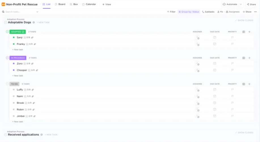Click + New task under Franky
Viewport: 260px width, 142px height.
click(18, 49)
